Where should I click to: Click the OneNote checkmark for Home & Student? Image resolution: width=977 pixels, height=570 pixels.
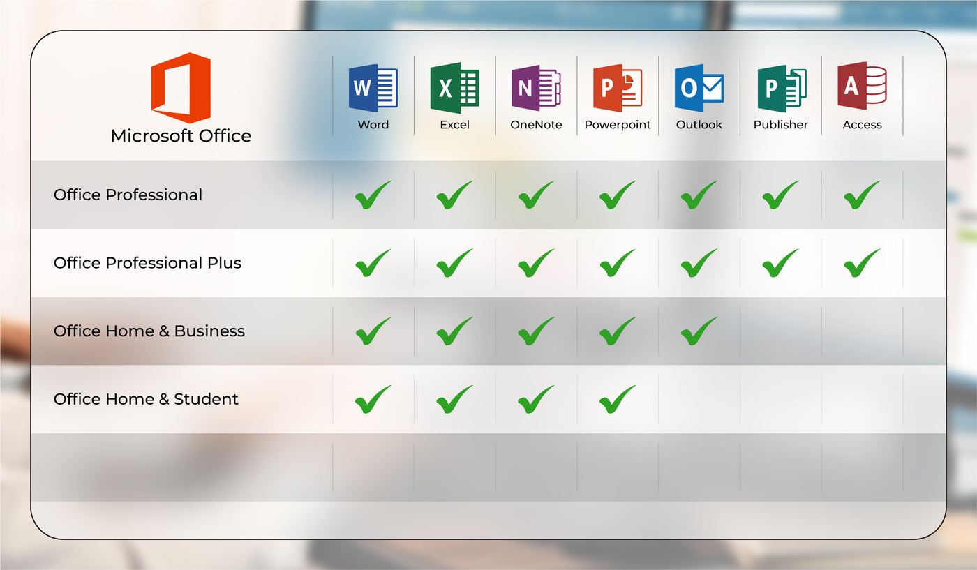(536, 399)
